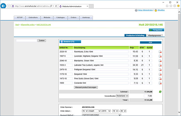Remove the Pine Scots (Grove Den) line

[x=160, y=79]
